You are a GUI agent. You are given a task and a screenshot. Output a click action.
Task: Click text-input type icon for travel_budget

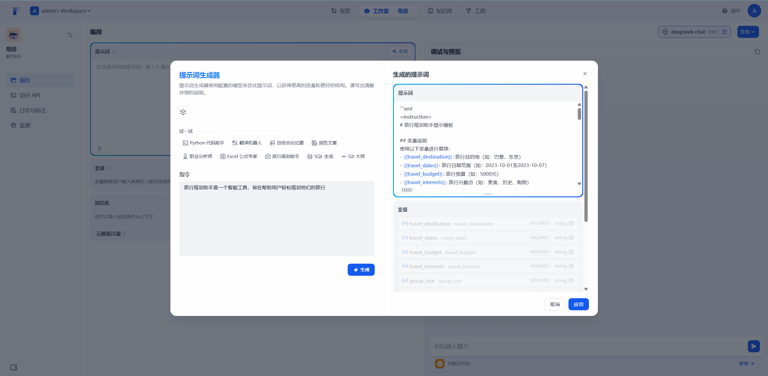click(x=571, y=252)
